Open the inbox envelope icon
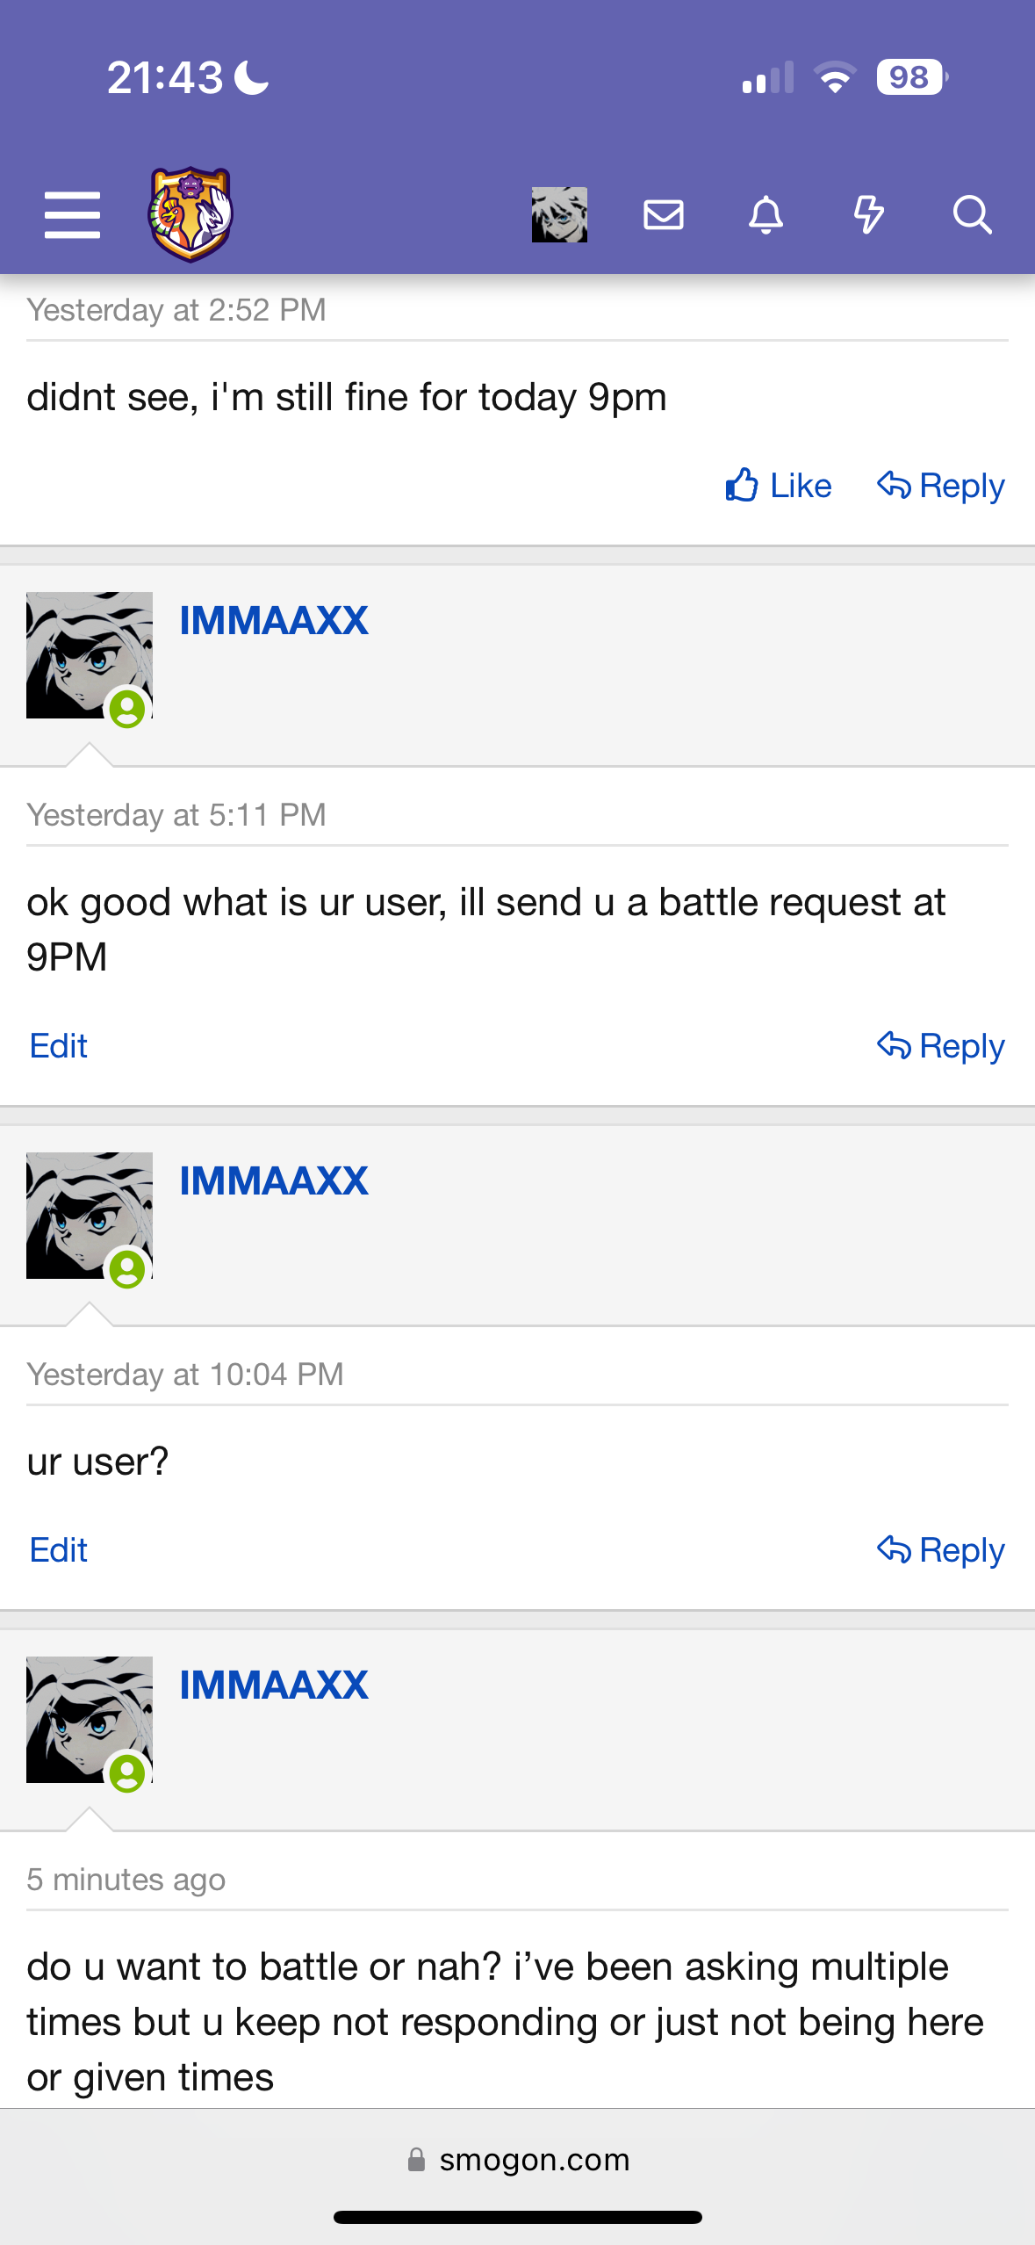This screenshot has width=1035, height=2245. pyautogui.click(x=663, y=214)
